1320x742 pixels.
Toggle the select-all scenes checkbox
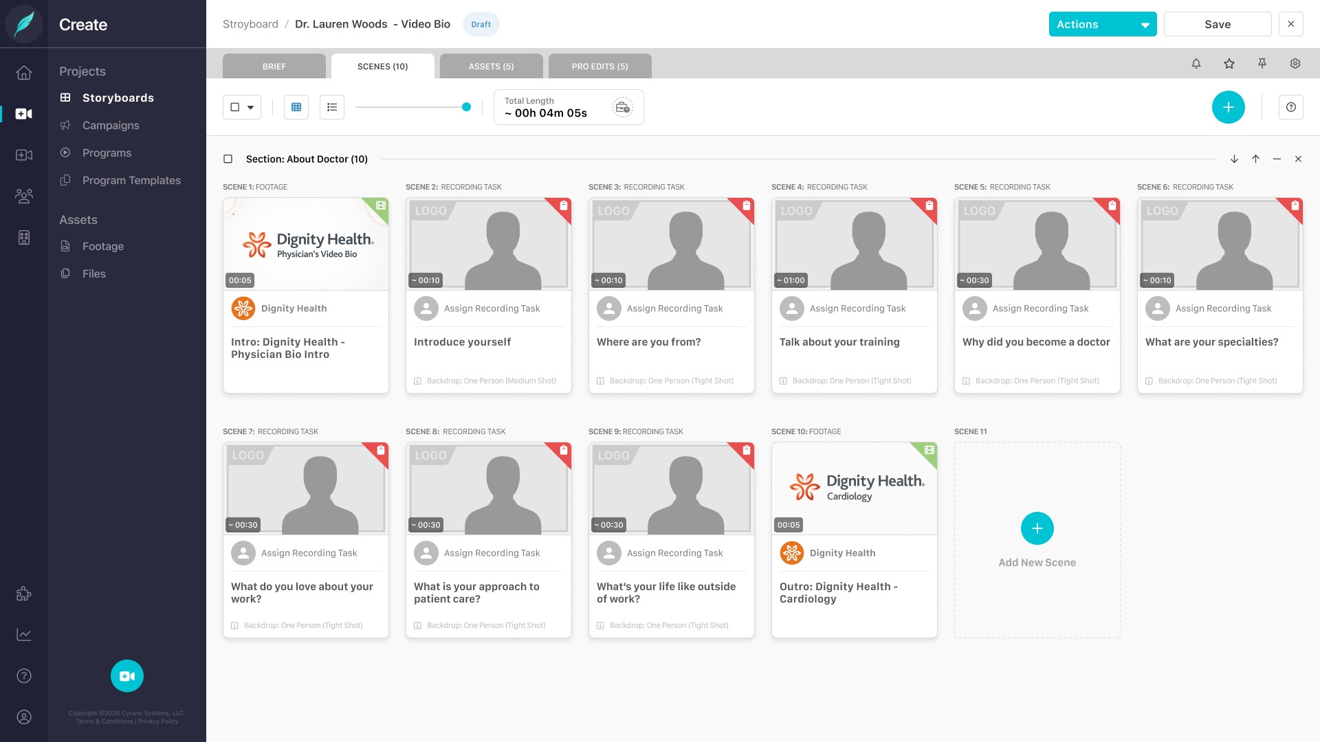click(235, 107)
